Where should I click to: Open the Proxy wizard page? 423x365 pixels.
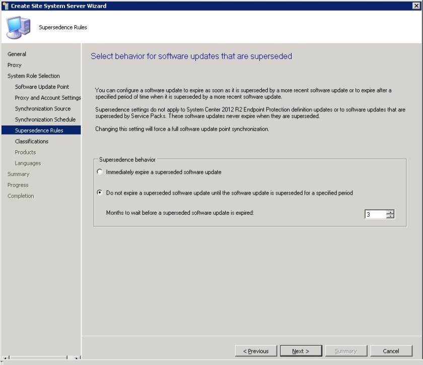[14, 65]
